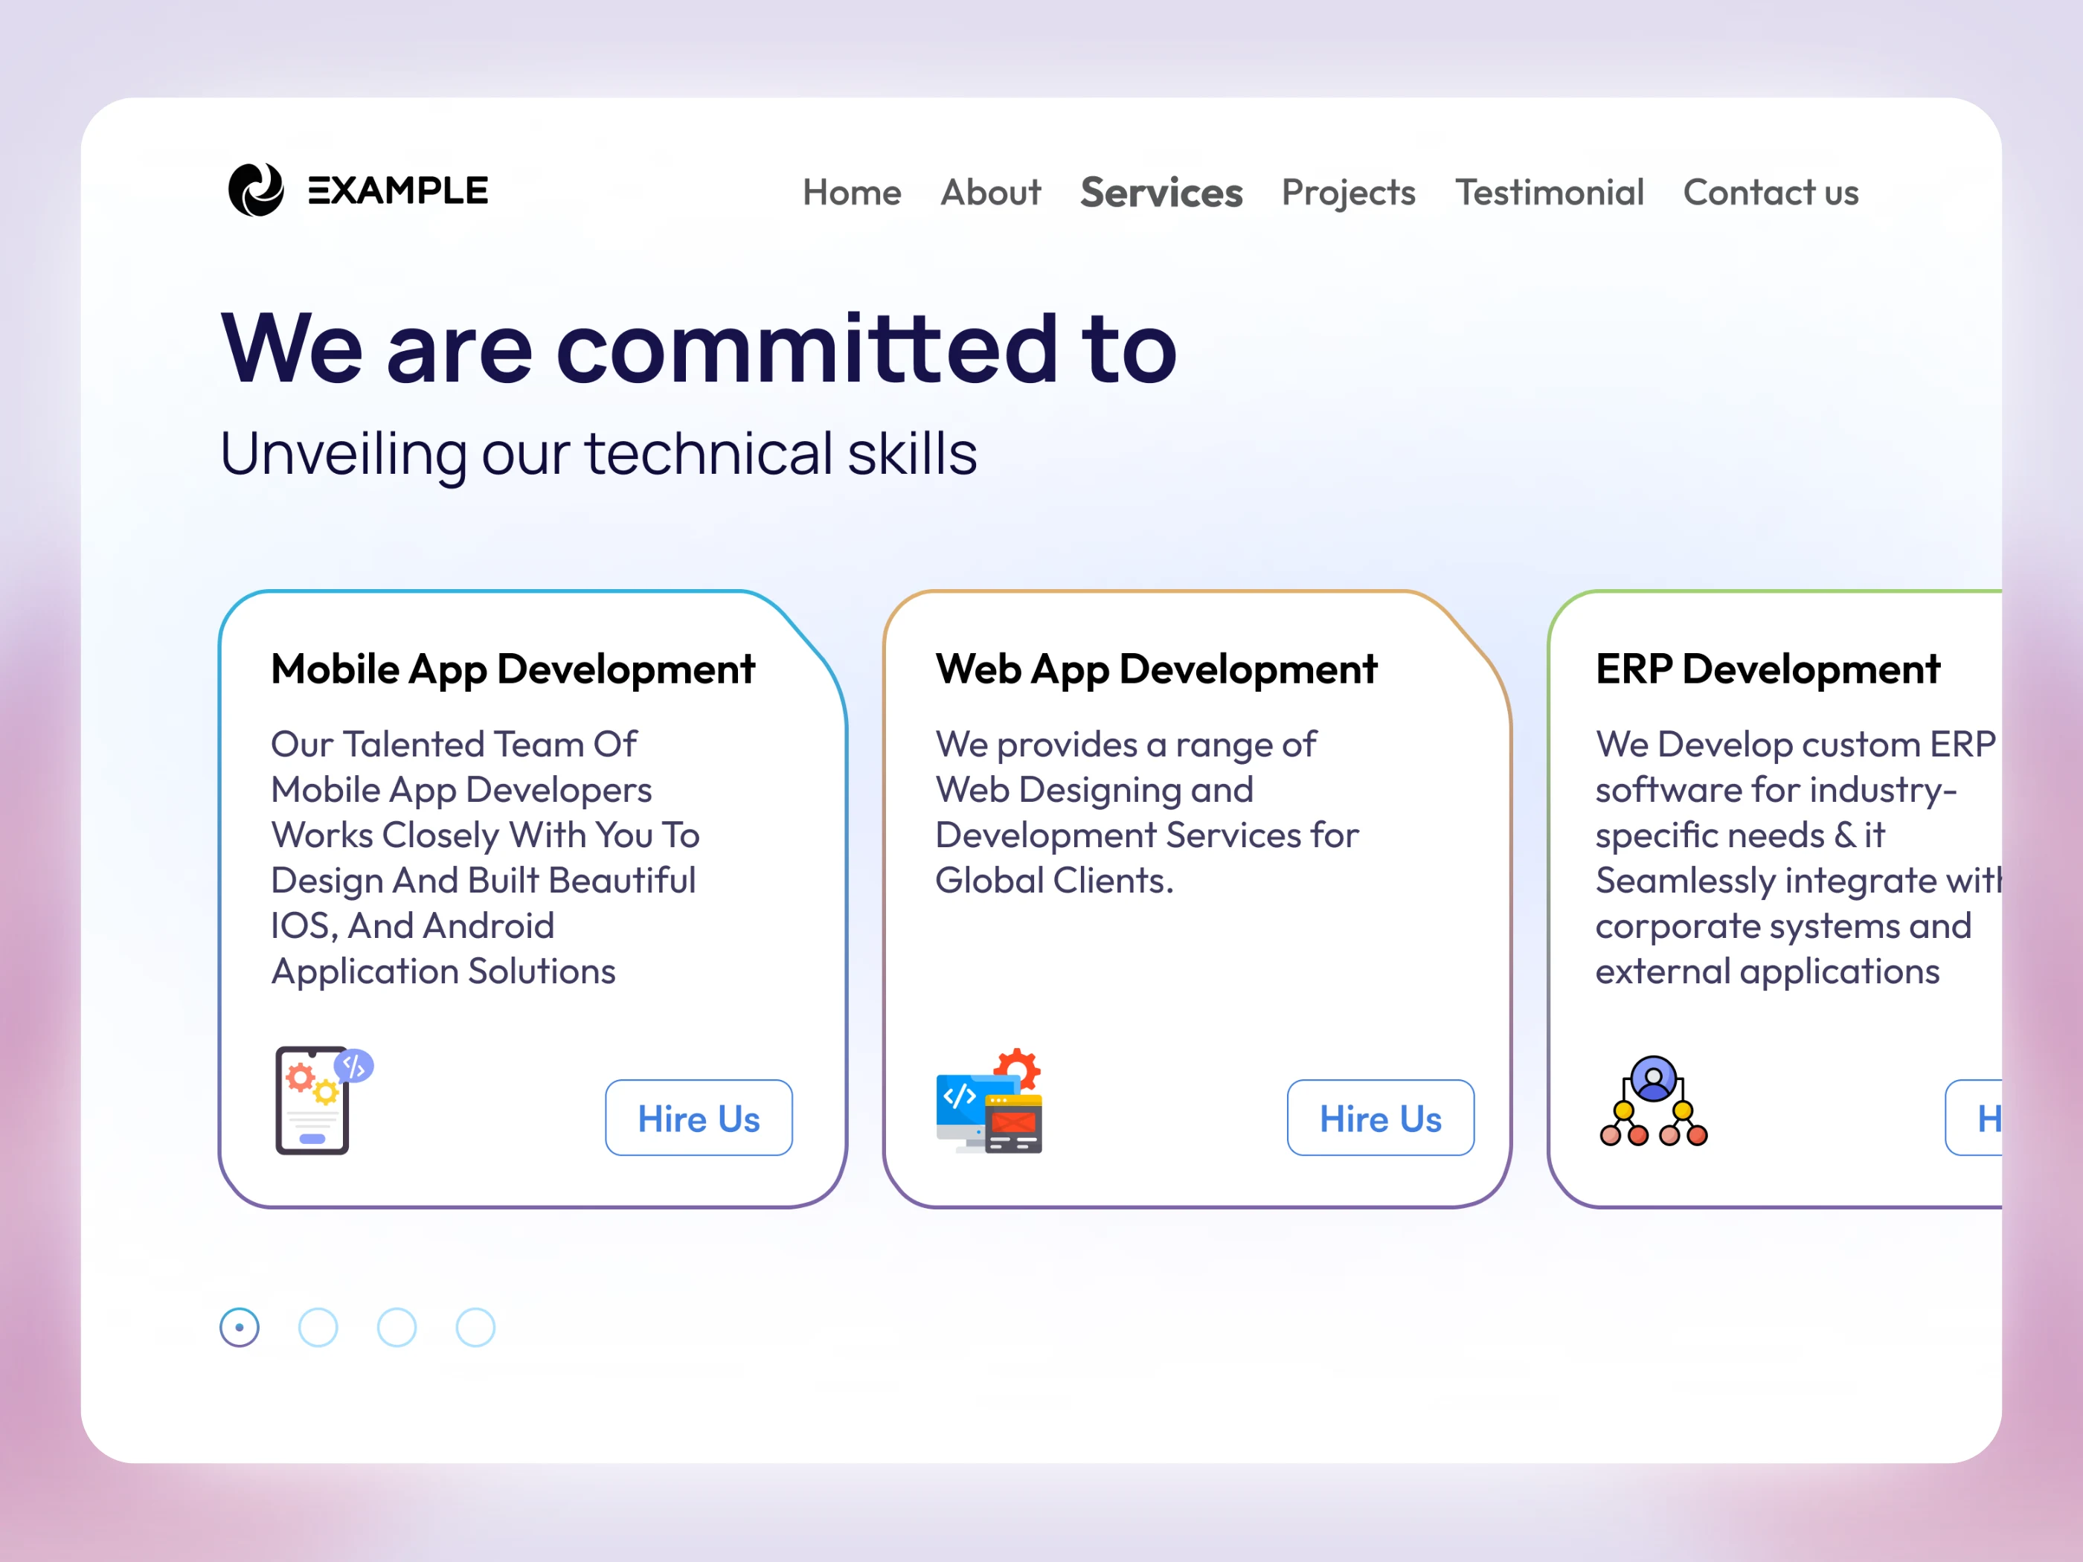
Task: Click the Web App Development card title
Action: tap(1155, 669)
